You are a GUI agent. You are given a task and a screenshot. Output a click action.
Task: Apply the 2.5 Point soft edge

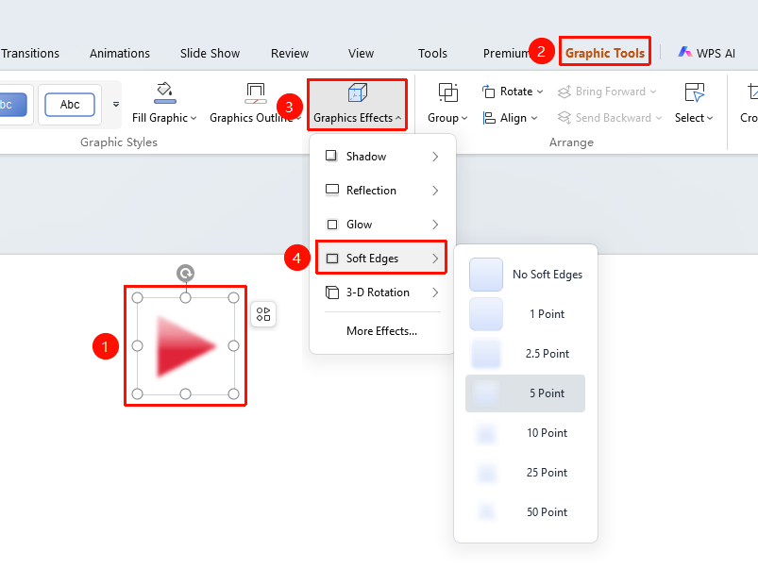pyautogui.click(x=525, y=354)
